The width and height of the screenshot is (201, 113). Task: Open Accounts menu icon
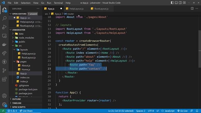tap(4, 96)
